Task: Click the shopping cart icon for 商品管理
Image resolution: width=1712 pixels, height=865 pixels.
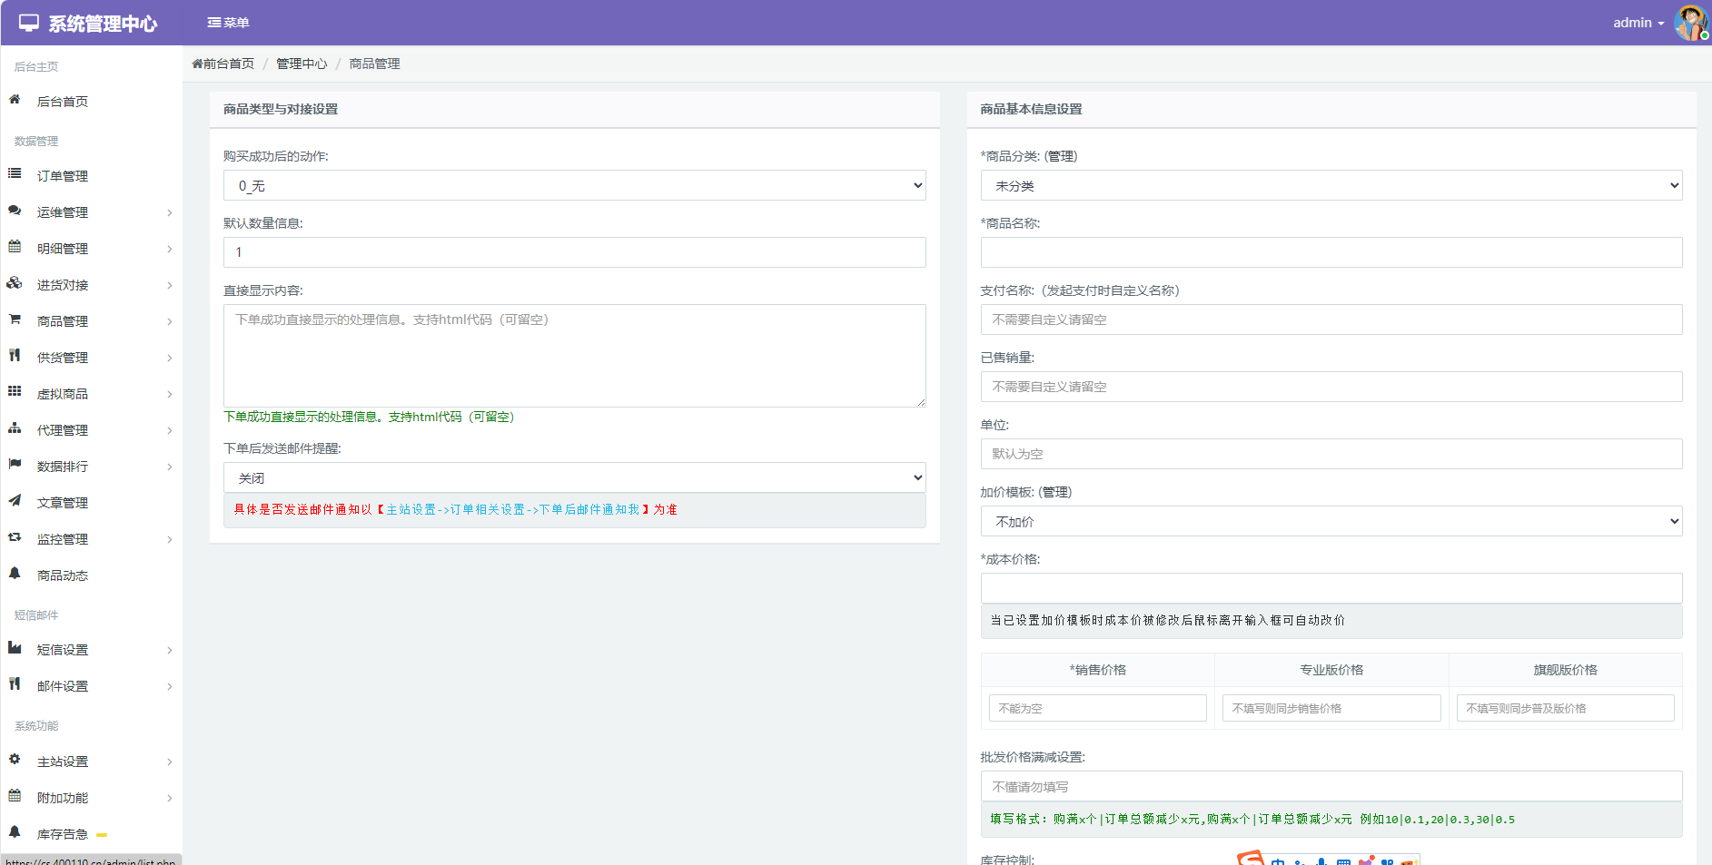Action: (x=15, y=319)
